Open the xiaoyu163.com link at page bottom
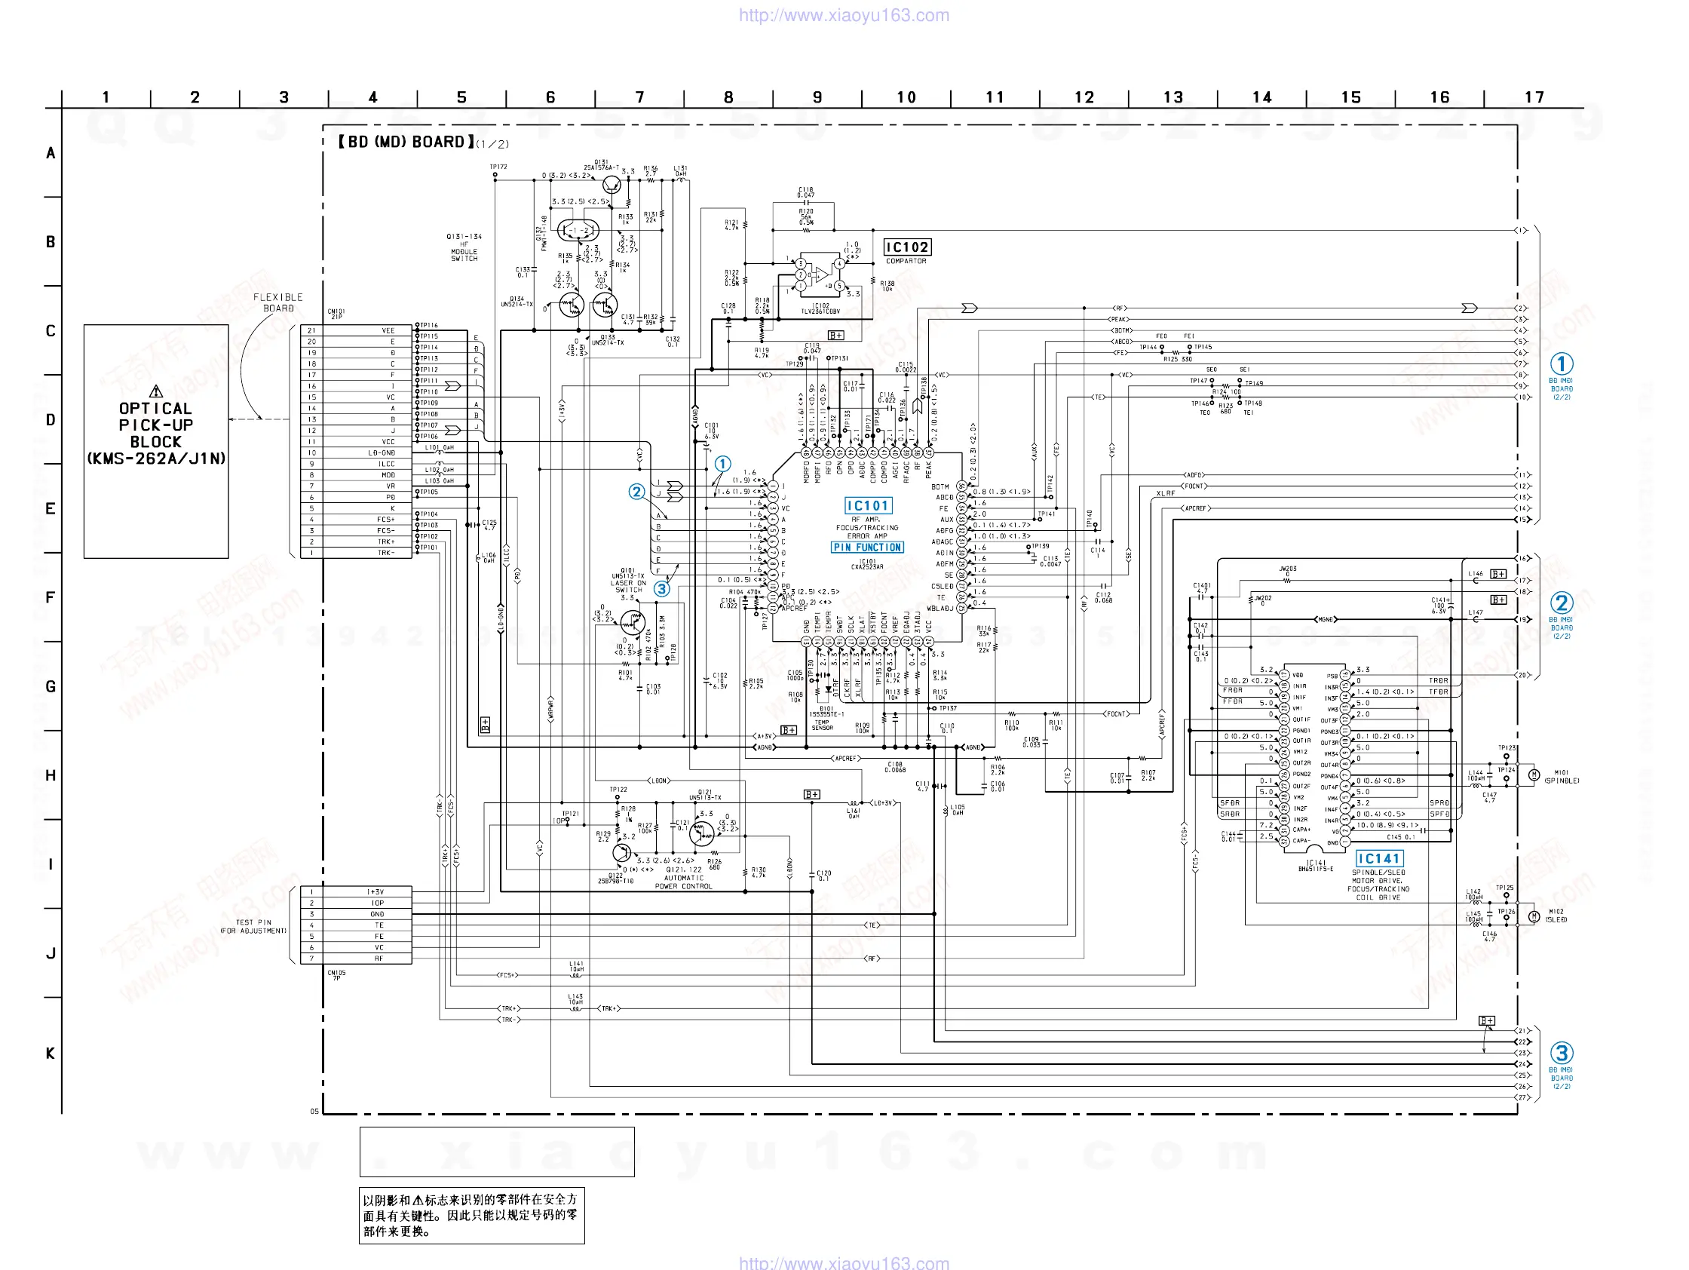The image size is (1689, 1270). (844, 1262)
